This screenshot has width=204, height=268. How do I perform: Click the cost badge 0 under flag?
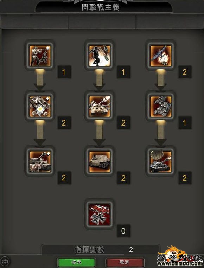coord(123,231)
